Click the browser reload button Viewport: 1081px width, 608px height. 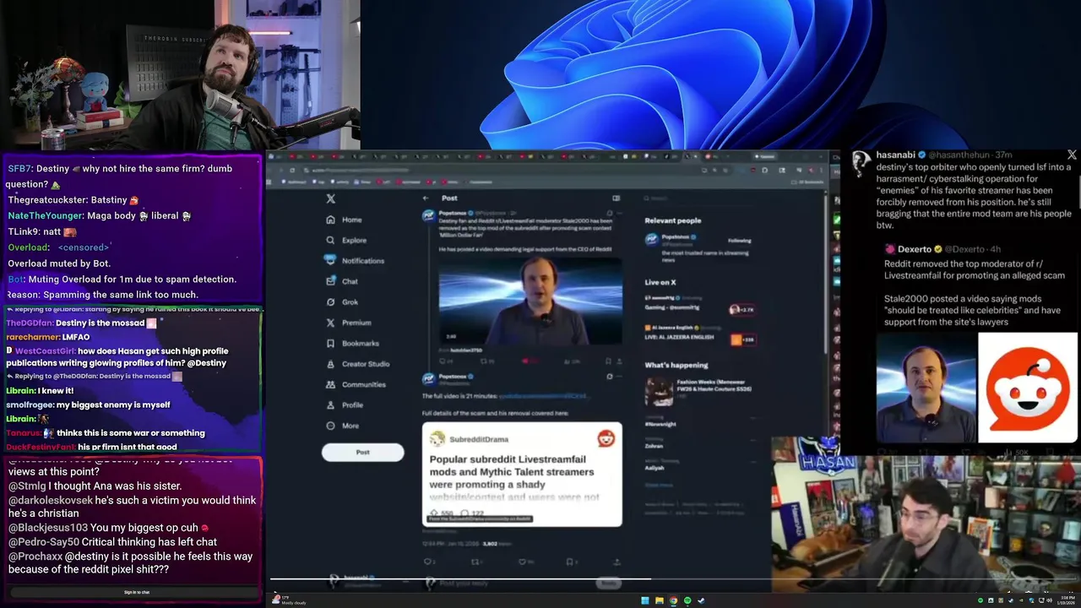294,170
